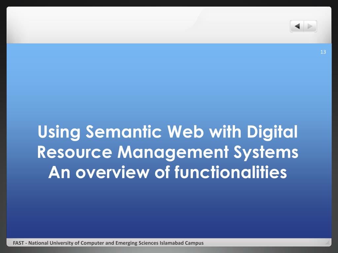Select the line "An overview of functionalities"
This screenshot has height=253, width=338.
click(x=167, y=172)
